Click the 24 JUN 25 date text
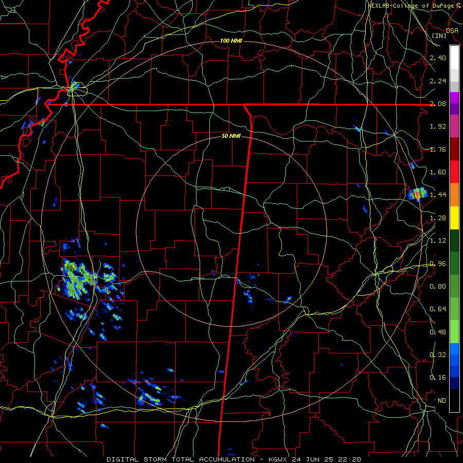Viewport: 463px width, 463px height. 313,459
